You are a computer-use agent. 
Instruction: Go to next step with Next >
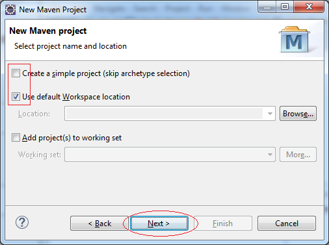[x=159, y=223]
